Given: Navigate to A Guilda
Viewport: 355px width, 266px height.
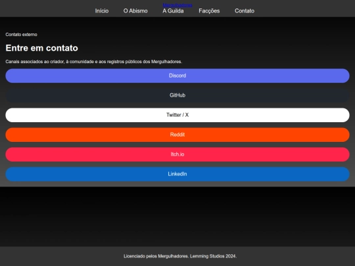Looking at the screenshot, I should [173, 11].
